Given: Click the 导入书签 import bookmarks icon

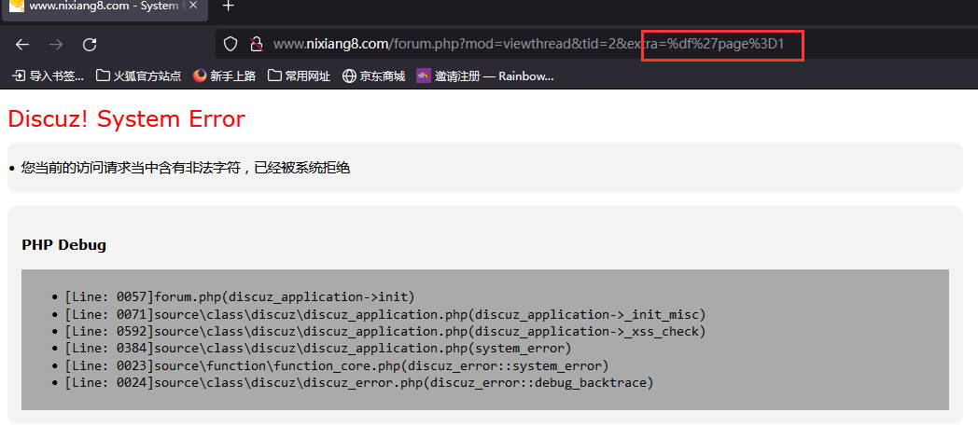Looking at the screenshot, I should [19, 76].
